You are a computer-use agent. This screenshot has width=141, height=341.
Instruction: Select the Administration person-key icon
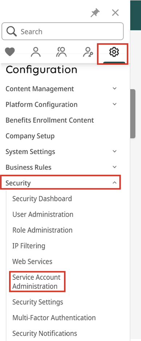(88, 52)
